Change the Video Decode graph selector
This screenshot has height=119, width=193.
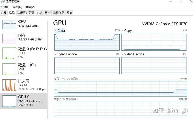coord(123,54)
